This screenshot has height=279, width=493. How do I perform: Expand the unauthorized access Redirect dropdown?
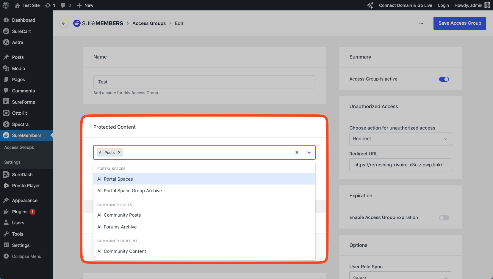(x=400, y=139)
